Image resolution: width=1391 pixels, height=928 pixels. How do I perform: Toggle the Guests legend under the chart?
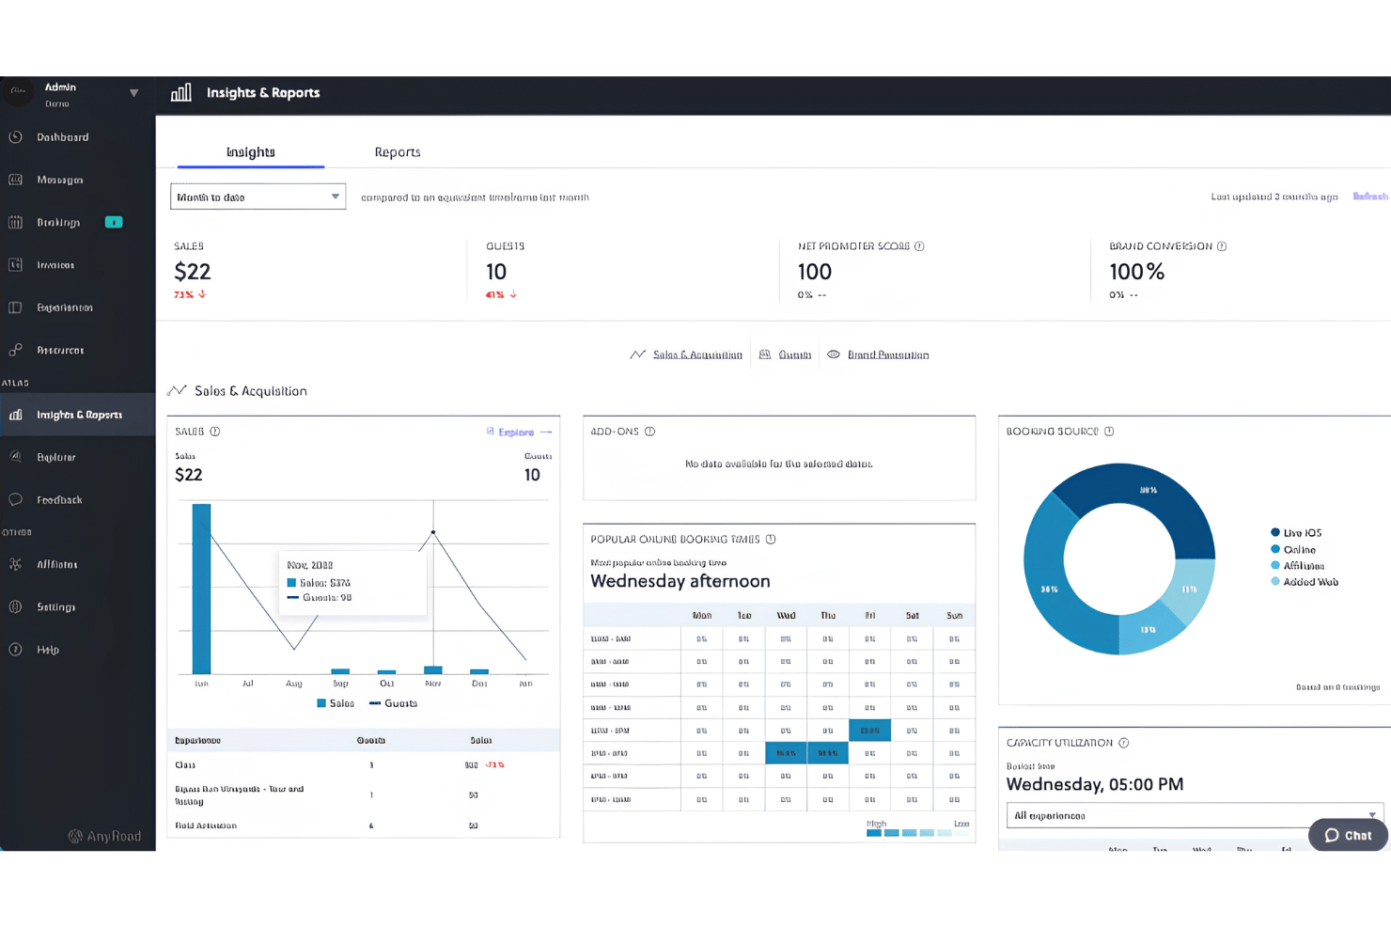[393, 703]
